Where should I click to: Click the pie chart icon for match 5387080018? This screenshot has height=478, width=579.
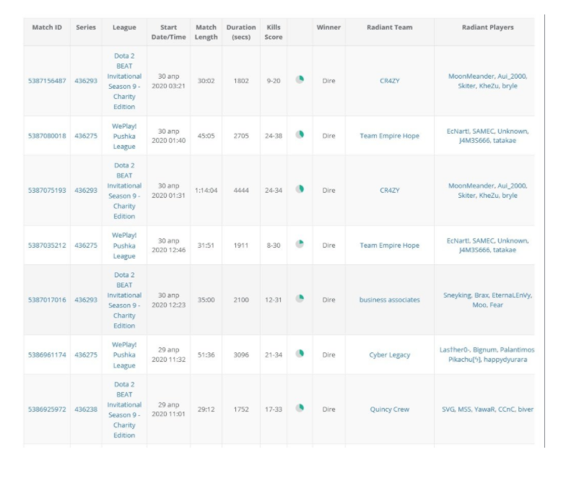coord(300,134)
